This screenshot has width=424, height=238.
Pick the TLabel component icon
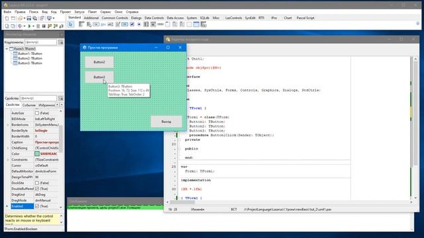tap(103, 24)
